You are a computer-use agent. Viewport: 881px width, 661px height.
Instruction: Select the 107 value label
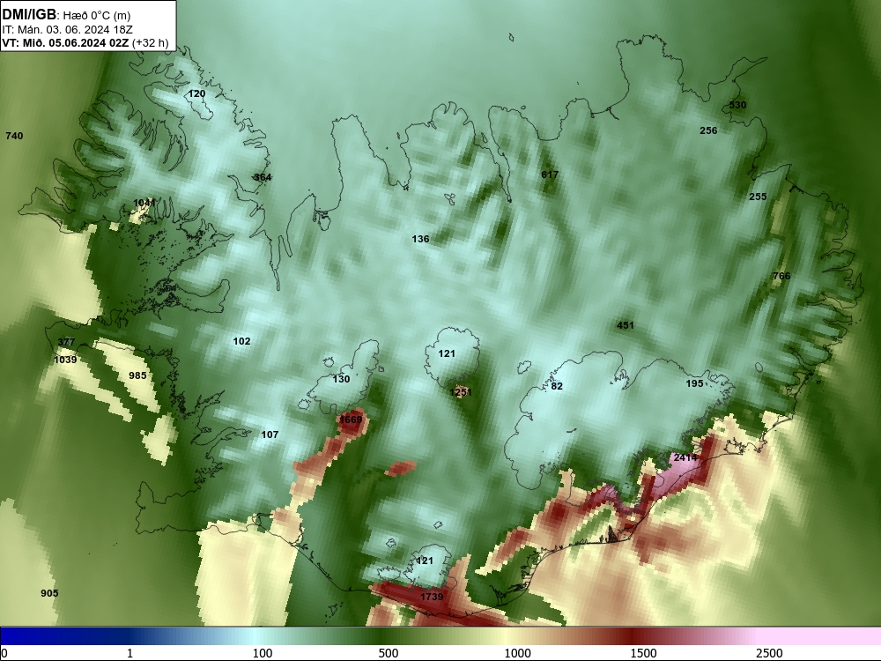(270, 434)
